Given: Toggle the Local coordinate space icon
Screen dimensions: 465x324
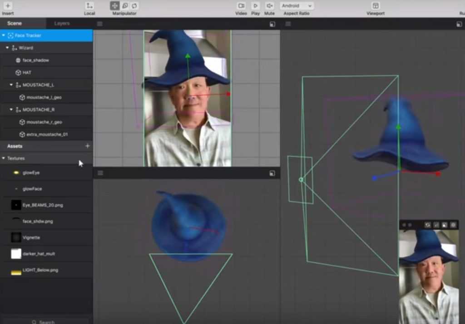Looking at the screenshot, I should (x=89, y=6).
